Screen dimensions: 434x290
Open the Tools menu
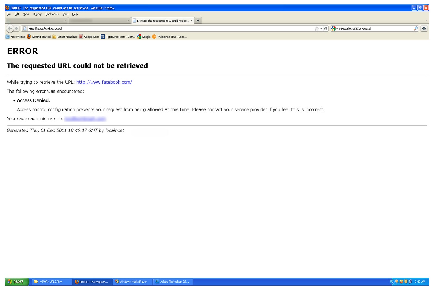[x=65, y=14]
